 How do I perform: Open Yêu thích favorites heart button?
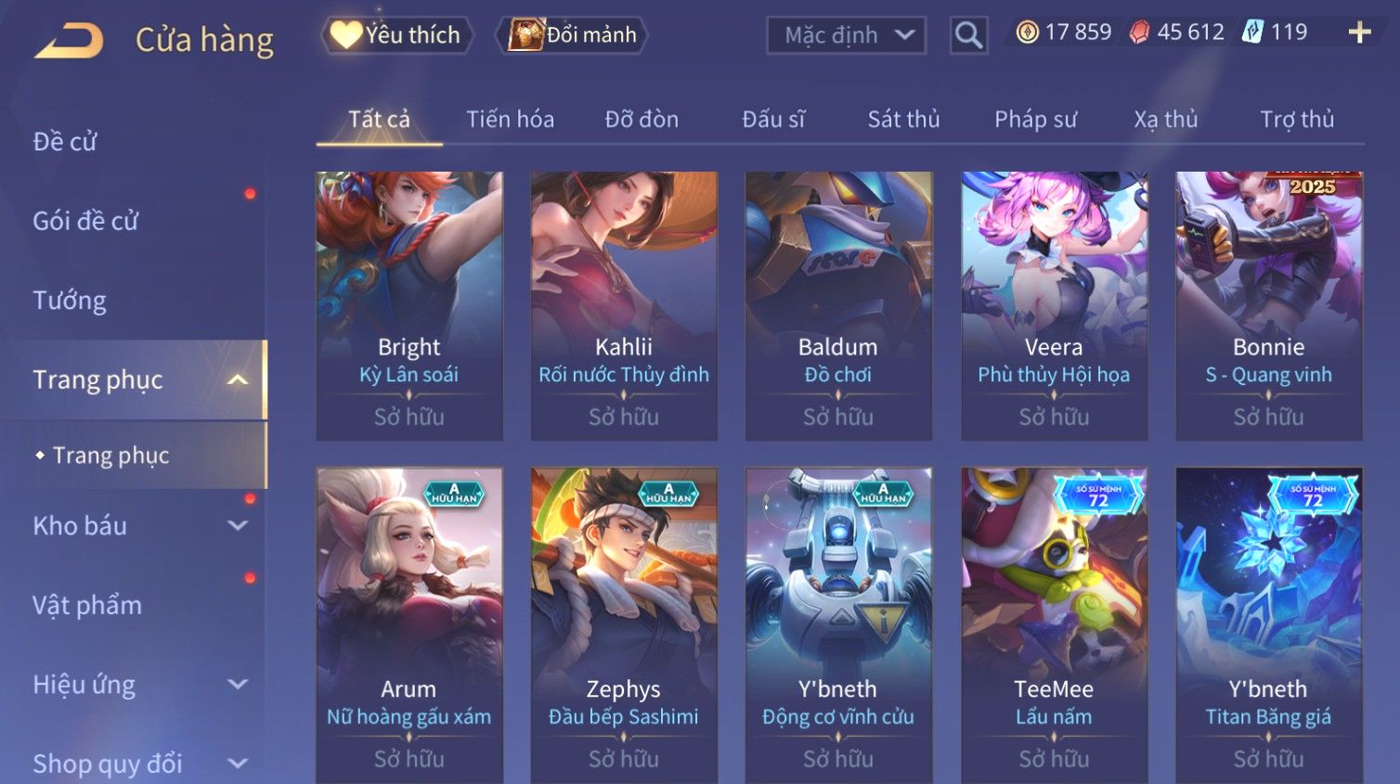(x=396, y=35)
